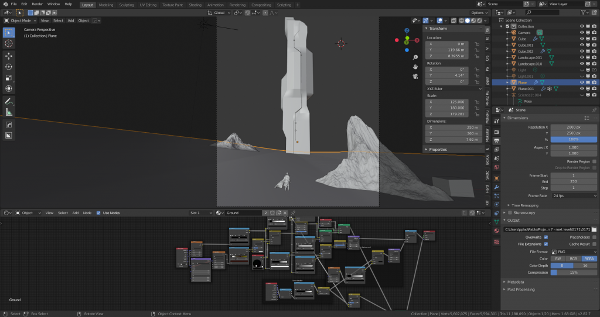The image size is (600, 317).
Task: Switch to the Shading workspace tab
Action: coord(195,5)
